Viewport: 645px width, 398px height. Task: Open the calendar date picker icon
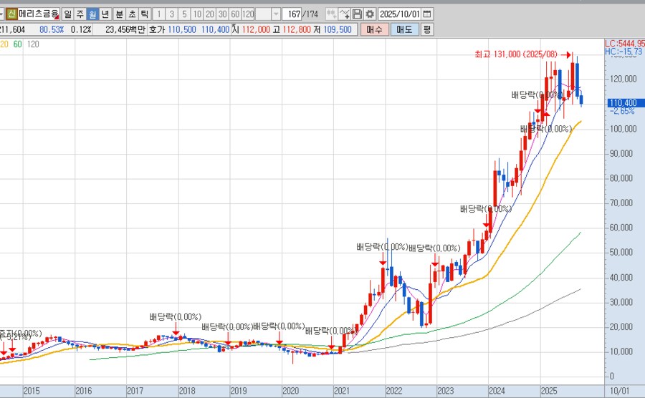(x=428, y=14)
